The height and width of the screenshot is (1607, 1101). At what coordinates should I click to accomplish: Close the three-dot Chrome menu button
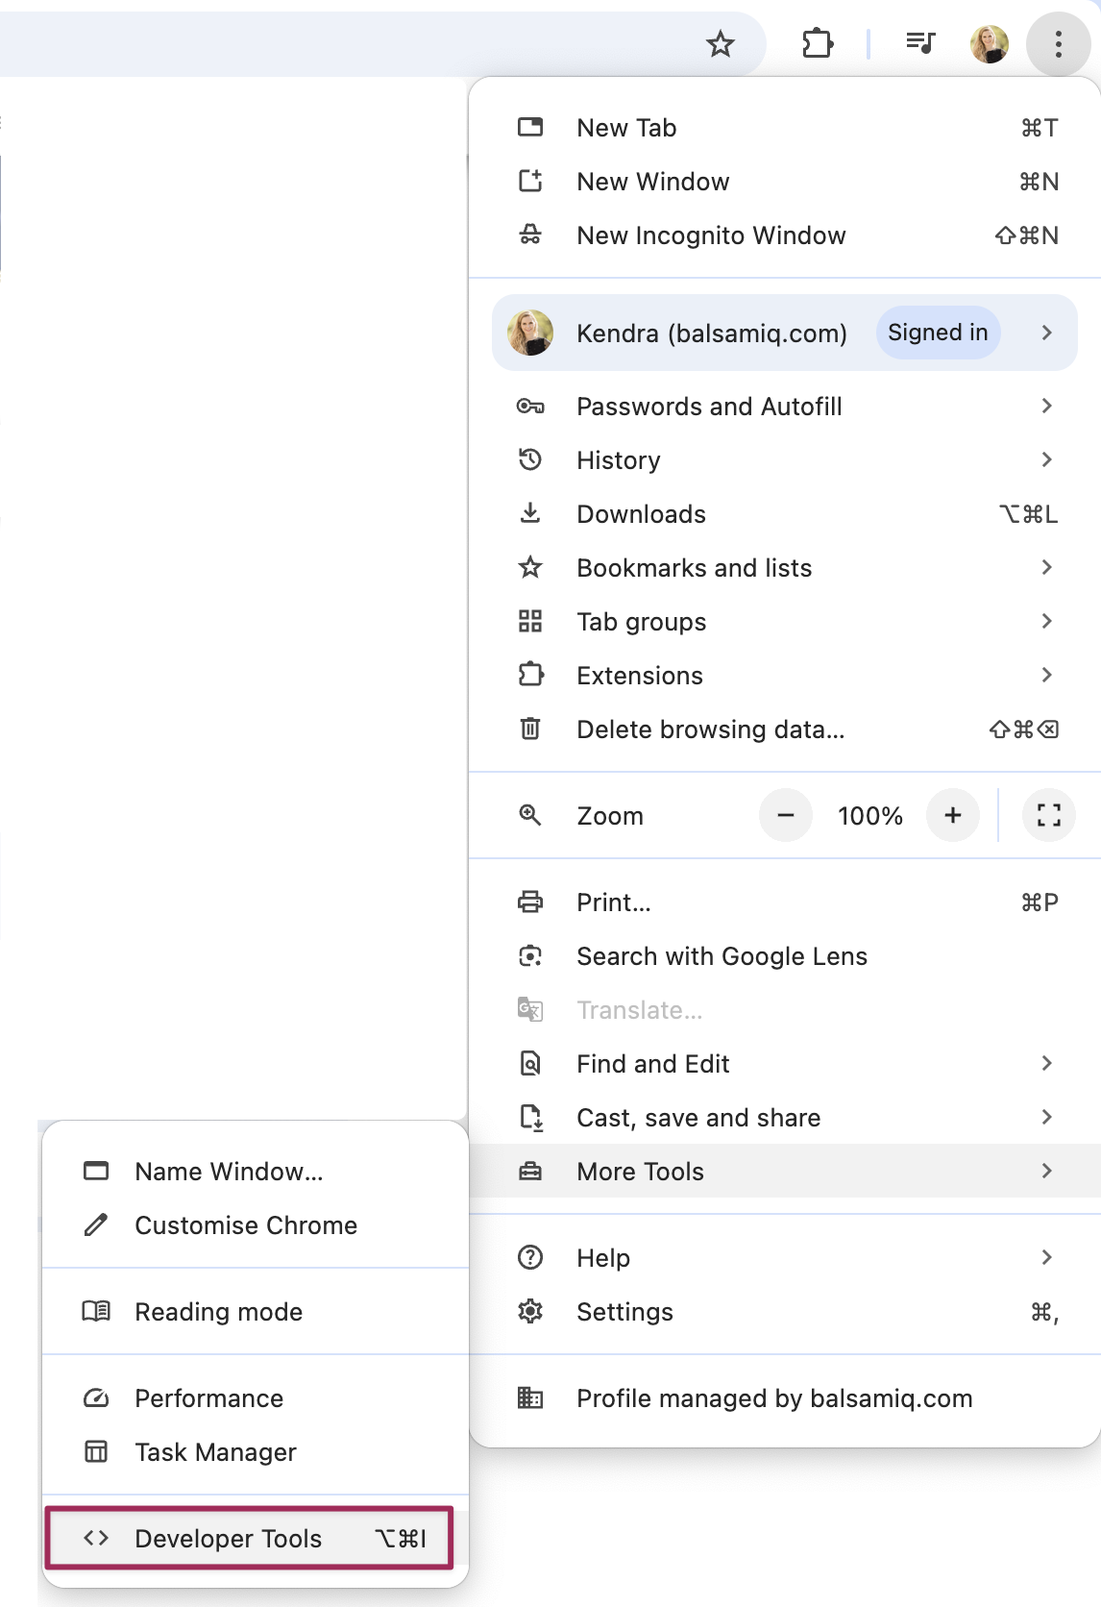[x=1058, y=44]
